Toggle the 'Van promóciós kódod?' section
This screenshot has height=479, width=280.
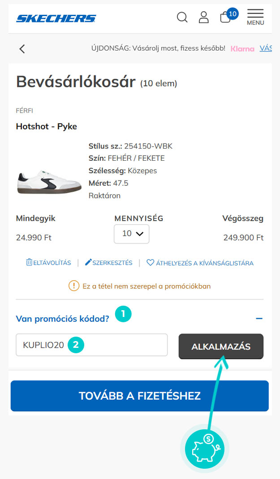(63, 319)
